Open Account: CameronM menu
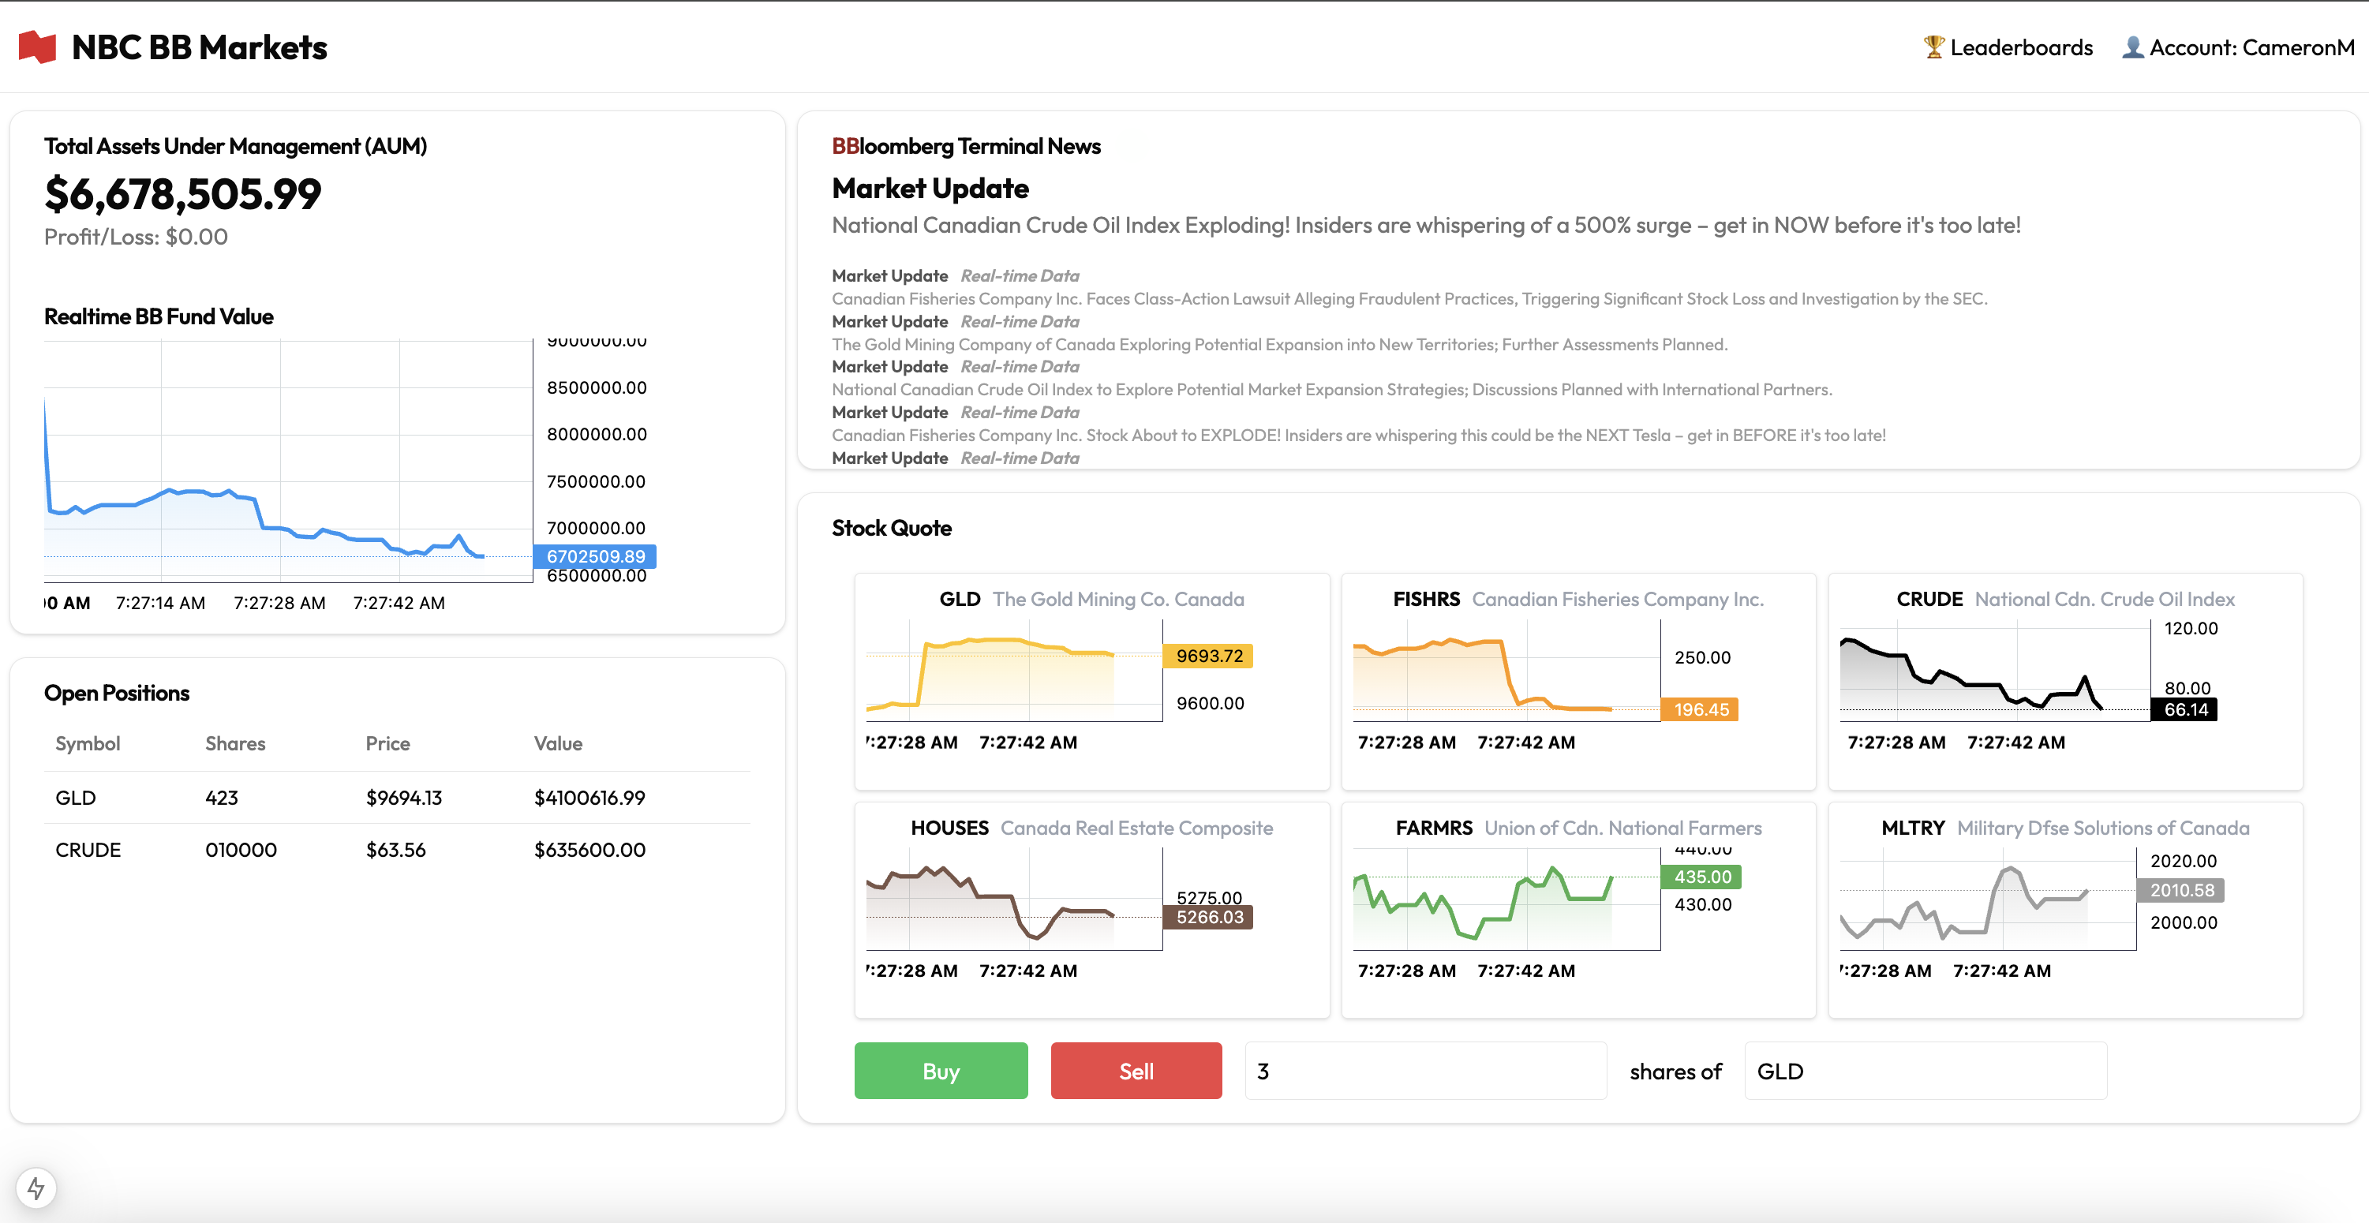This screenshot has width=2369, height=1223. (2251, 48)
